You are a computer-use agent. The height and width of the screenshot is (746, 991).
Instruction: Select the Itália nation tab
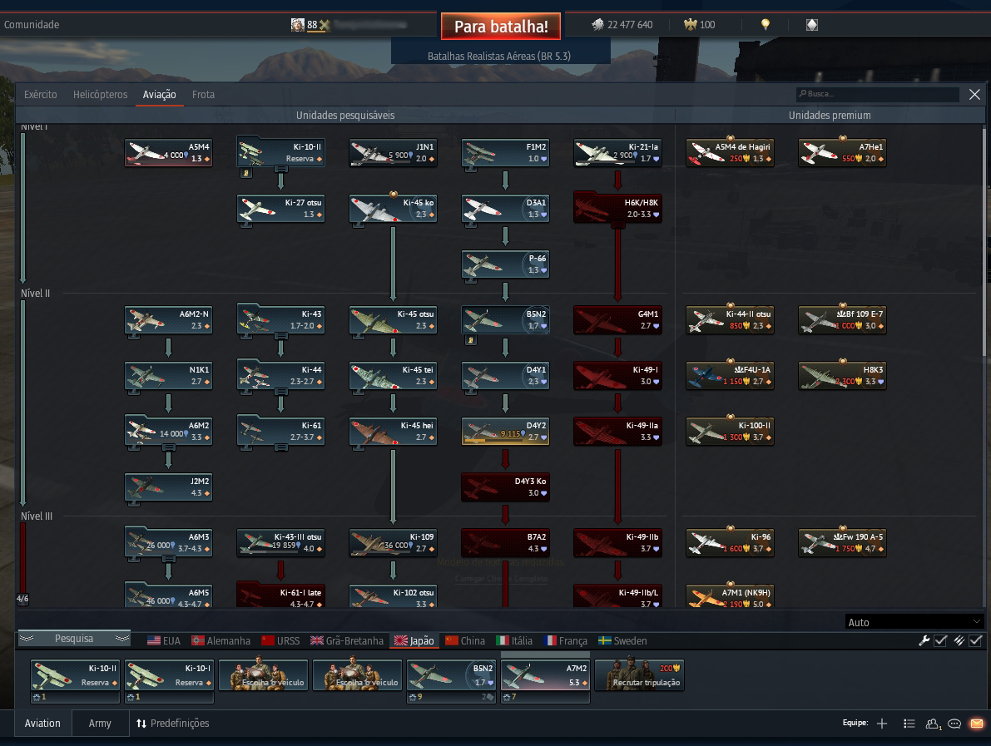[x=514, y=640]
